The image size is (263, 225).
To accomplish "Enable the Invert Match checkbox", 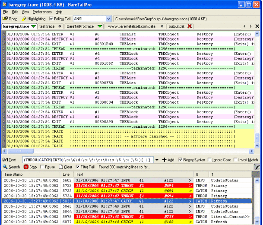I will click(x=235, y=159).
